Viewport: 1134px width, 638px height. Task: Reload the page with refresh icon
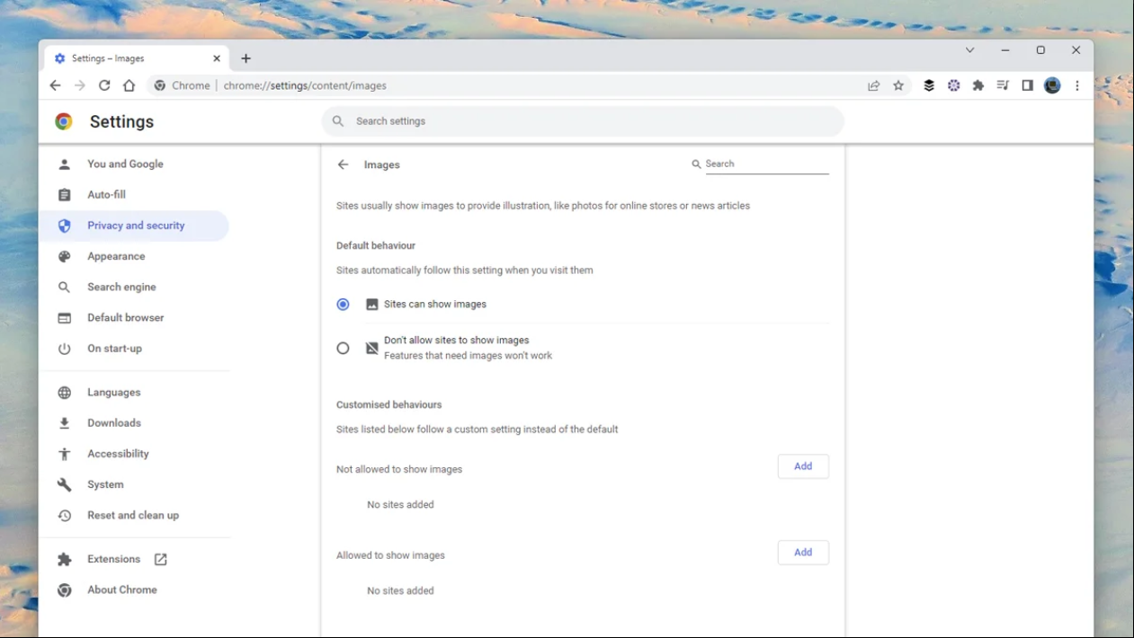[x=104, y=85]
